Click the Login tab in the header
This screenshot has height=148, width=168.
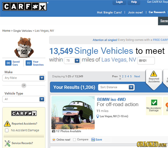coord(119,2)
